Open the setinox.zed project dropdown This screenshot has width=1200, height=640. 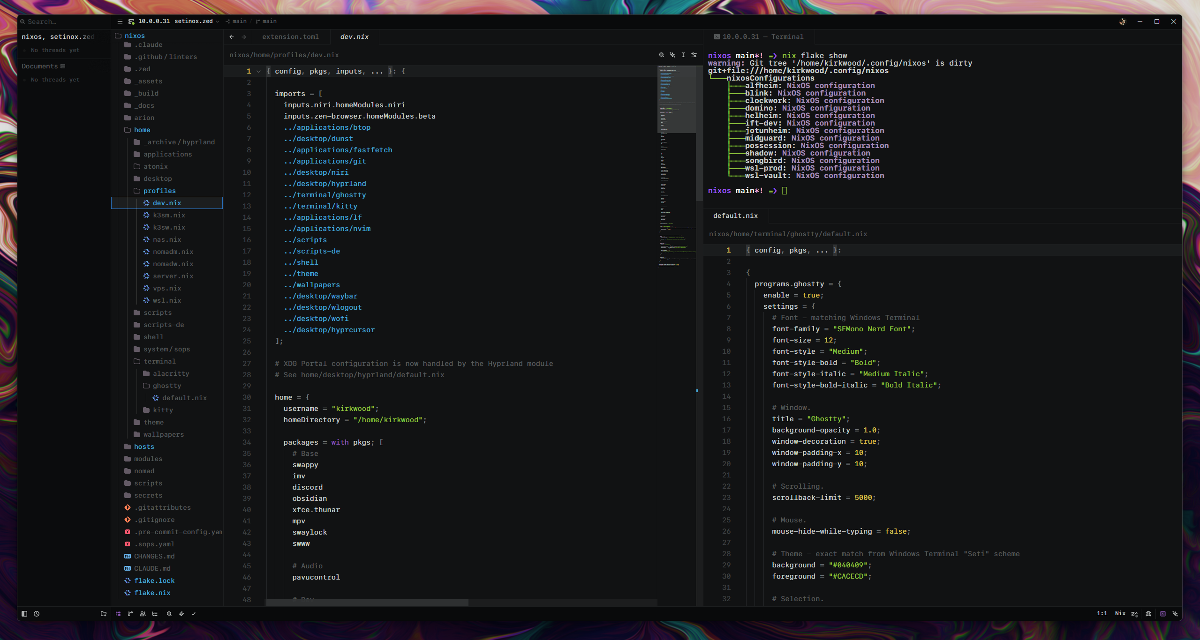(x=197, y=22)
